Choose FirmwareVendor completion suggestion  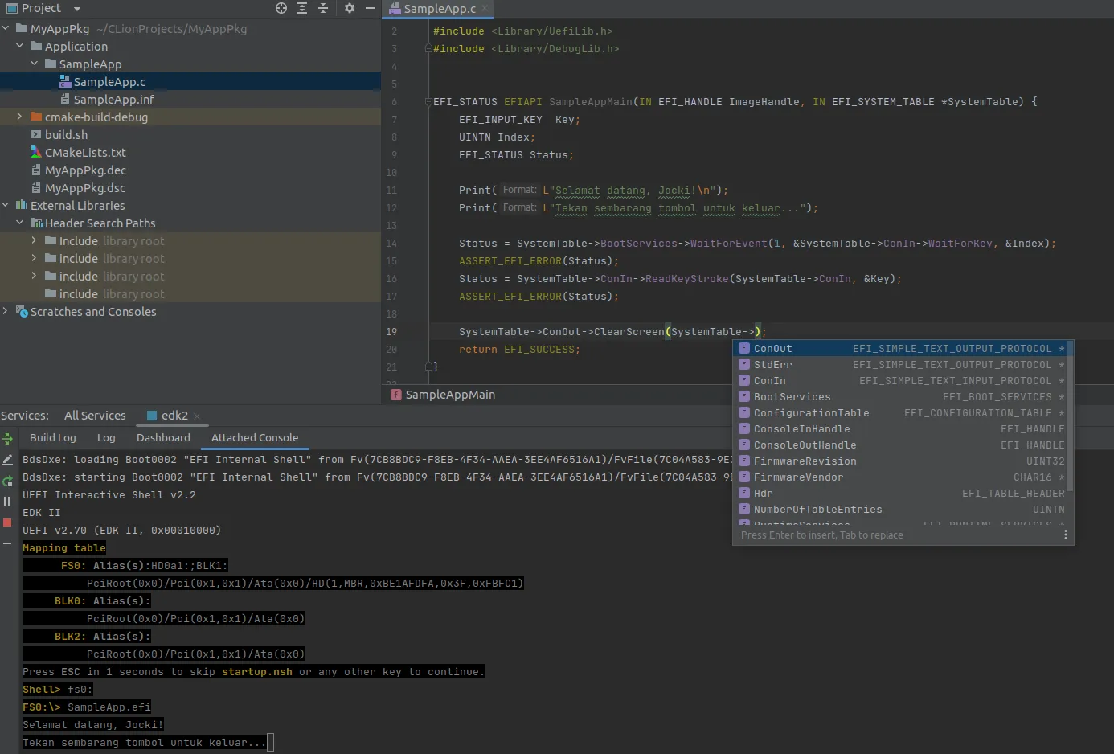coord(900,477)
